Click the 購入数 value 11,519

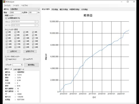click(19, 75)
